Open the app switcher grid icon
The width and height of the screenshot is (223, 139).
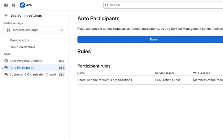click(14, 5)
